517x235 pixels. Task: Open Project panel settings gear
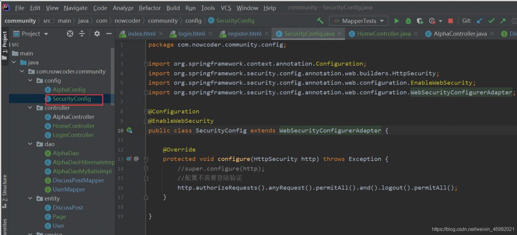pos(97,34)
